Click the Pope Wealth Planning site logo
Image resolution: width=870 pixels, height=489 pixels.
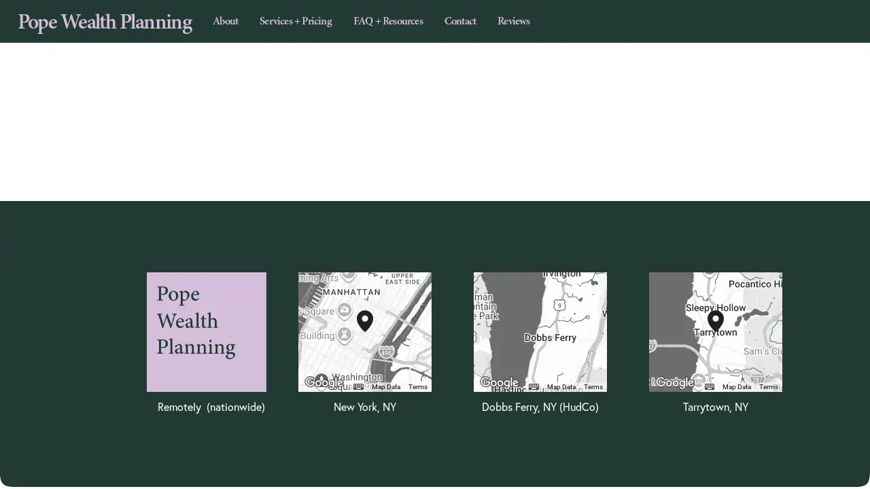point(105,22)
